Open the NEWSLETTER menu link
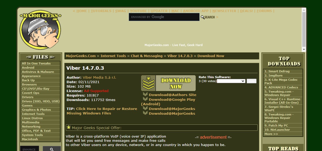 pos(224,11)
